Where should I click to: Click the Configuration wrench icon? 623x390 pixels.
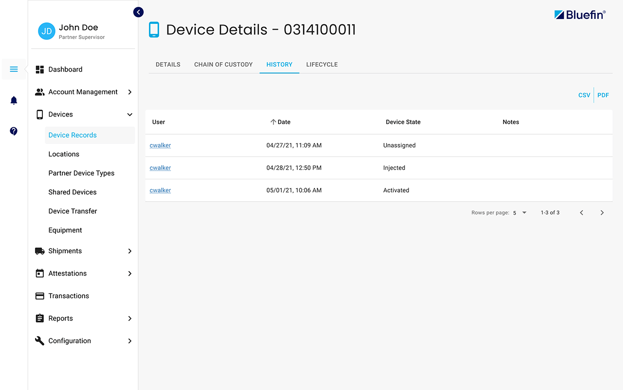pos(40,341)
